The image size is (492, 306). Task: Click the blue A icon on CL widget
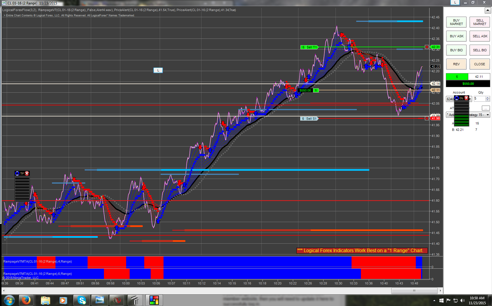pos(457,98)
